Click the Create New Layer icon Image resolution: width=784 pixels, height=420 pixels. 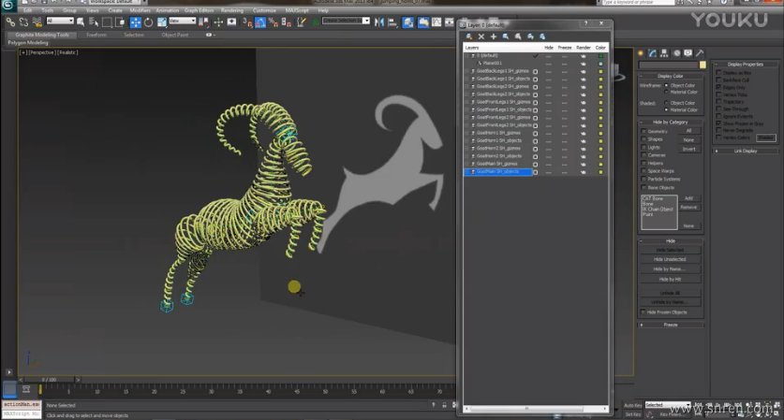[x=470, y=36]
